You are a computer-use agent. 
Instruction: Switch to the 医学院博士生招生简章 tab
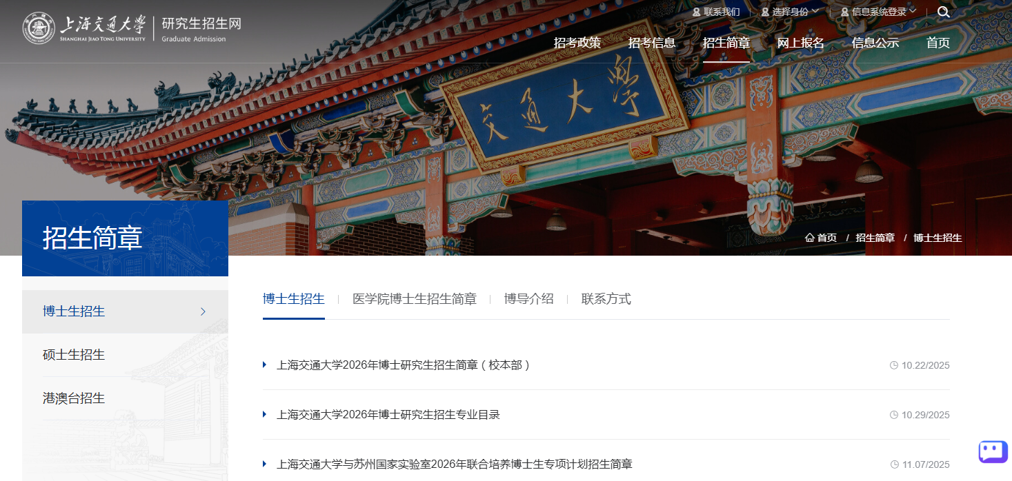[414, 299]
